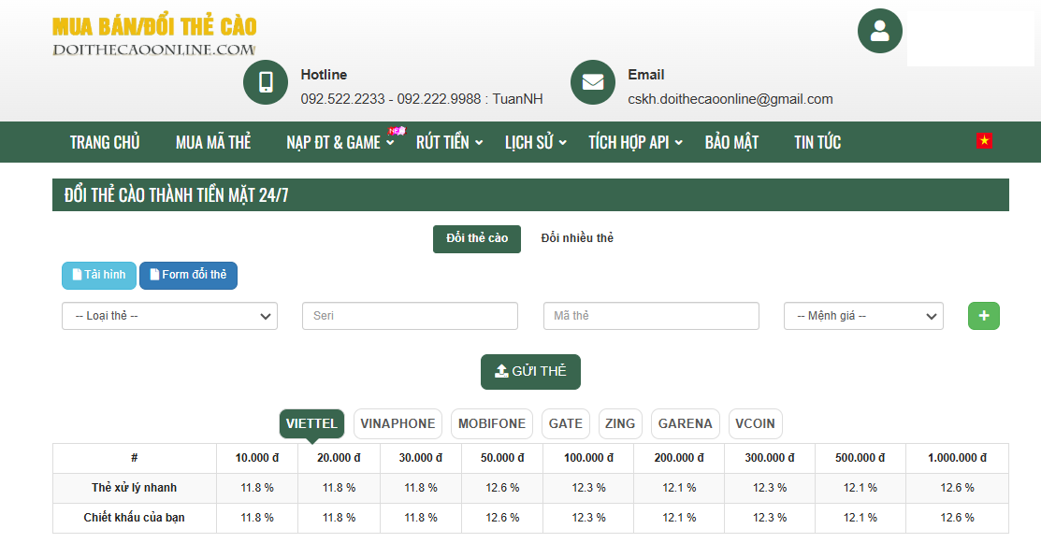The height and width of the screenshot is (543, 1041).
Task: Click the green plus add-card button
Action: coord(983,316)
